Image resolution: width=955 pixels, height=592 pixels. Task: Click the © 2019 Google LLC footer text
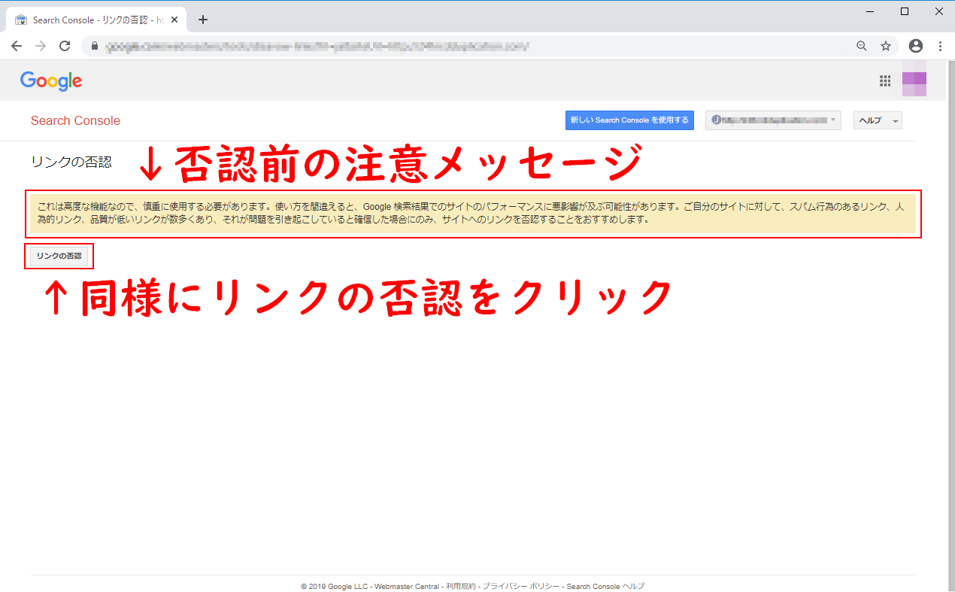tap(334, 587)
